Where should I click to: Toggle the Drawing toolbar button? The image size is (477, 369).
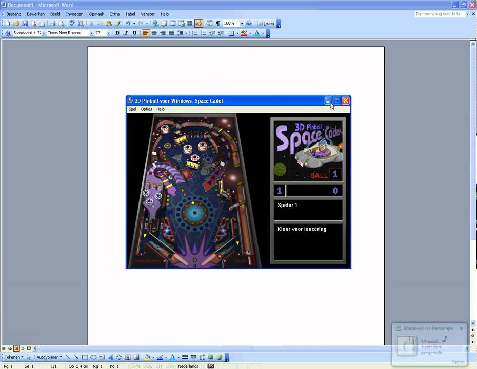click(x=198, y=24)
